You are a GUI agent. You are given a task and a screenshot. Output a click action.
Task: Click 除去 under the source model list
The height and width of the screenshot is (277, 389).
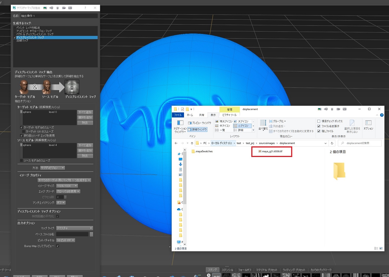pos(85,156)
